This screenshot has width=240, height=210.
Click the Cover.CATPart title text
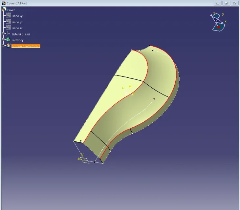click(17, 3)
